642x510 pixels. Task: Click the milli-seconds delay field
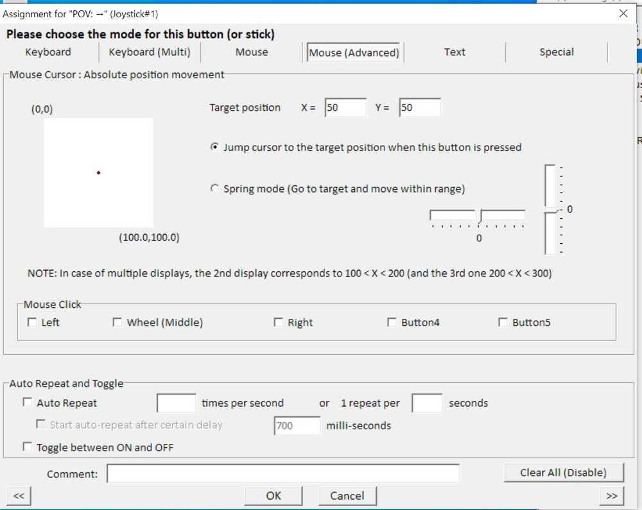(297, 426)
